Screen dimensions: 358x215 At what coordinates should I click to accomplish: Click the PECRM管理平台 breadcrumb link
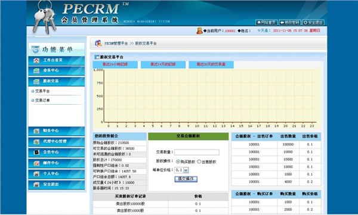pos(116,43)
